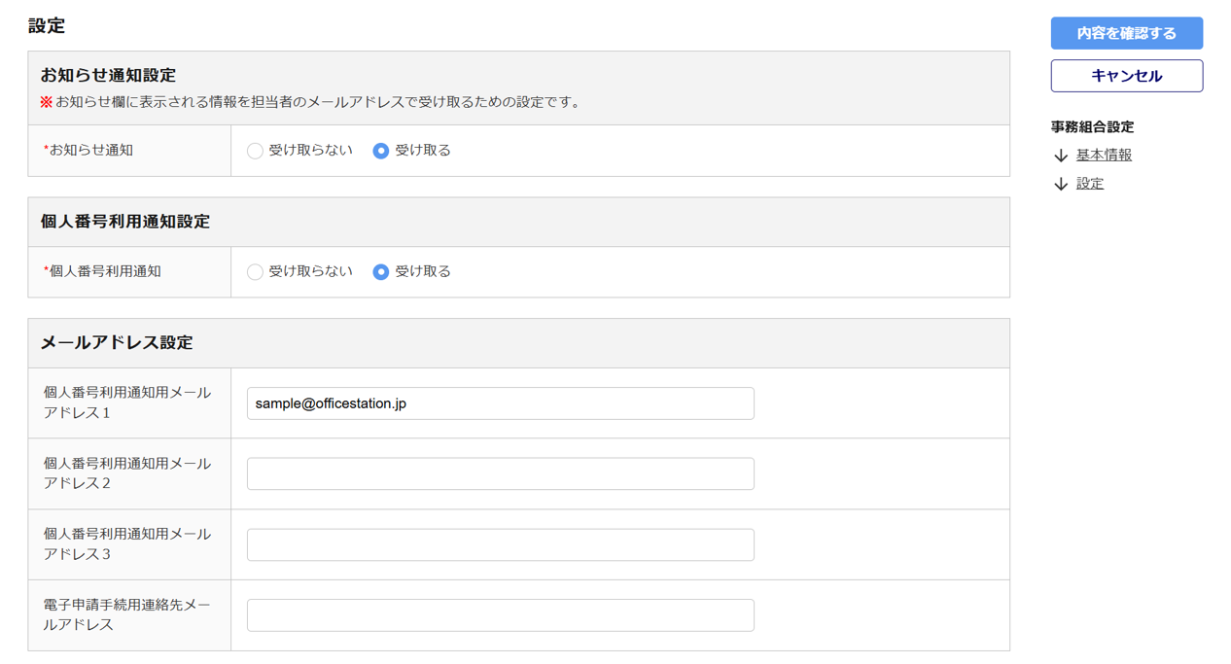Click the 個人番号利用通知用メールアドレス2 input field
The height and width of the screenshot is (664, 1231).
[x=500, y=474]
